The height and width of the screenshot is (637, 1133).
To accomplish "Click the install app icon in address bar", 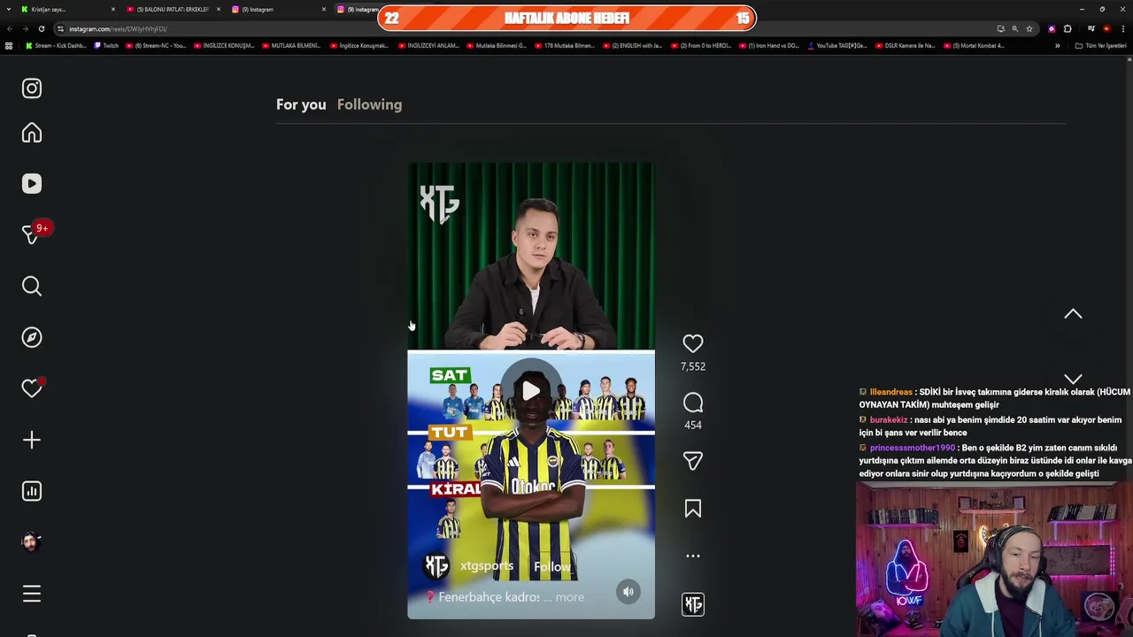I will tap(1000, 29).
